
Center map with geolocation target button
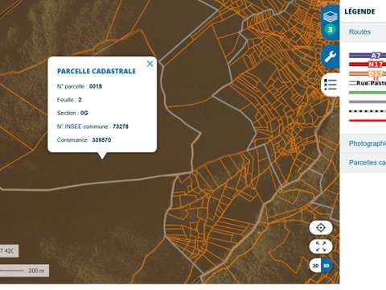pos(321,228)
